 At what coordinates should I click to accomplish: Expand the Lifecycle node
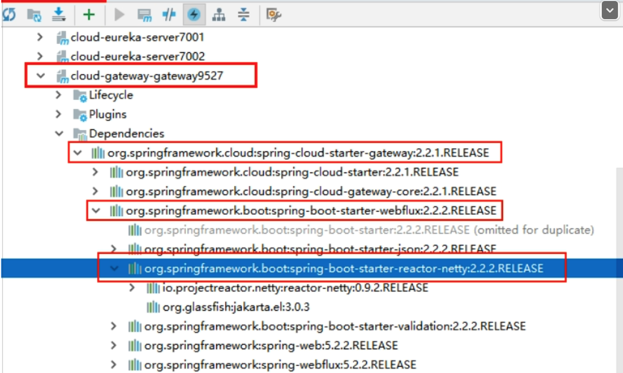coord(59,95)
